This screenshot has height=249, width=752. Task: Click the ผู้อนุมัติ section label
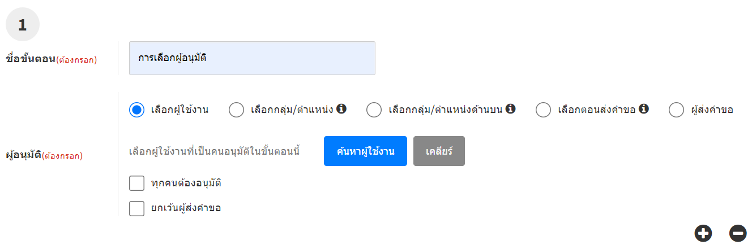(x=23, y=155)
